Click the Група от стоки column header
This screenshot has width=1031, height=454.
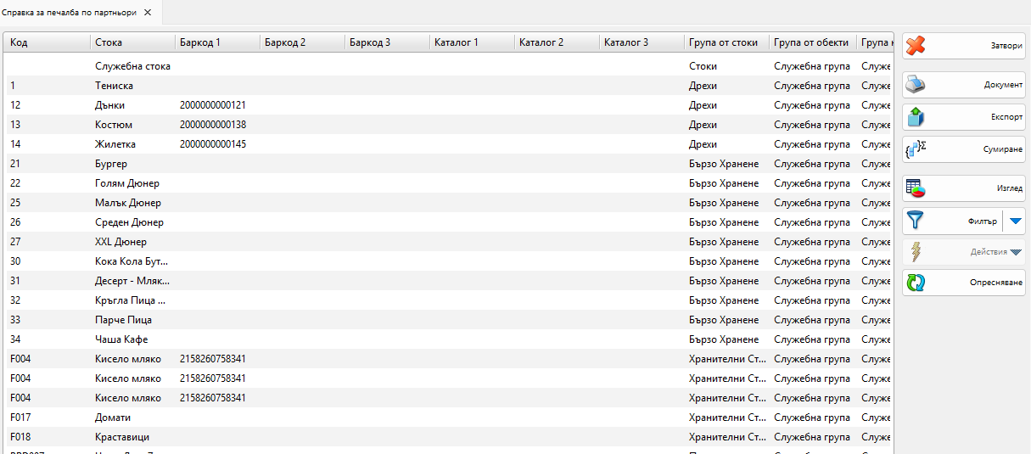click(x=726, y=42)
